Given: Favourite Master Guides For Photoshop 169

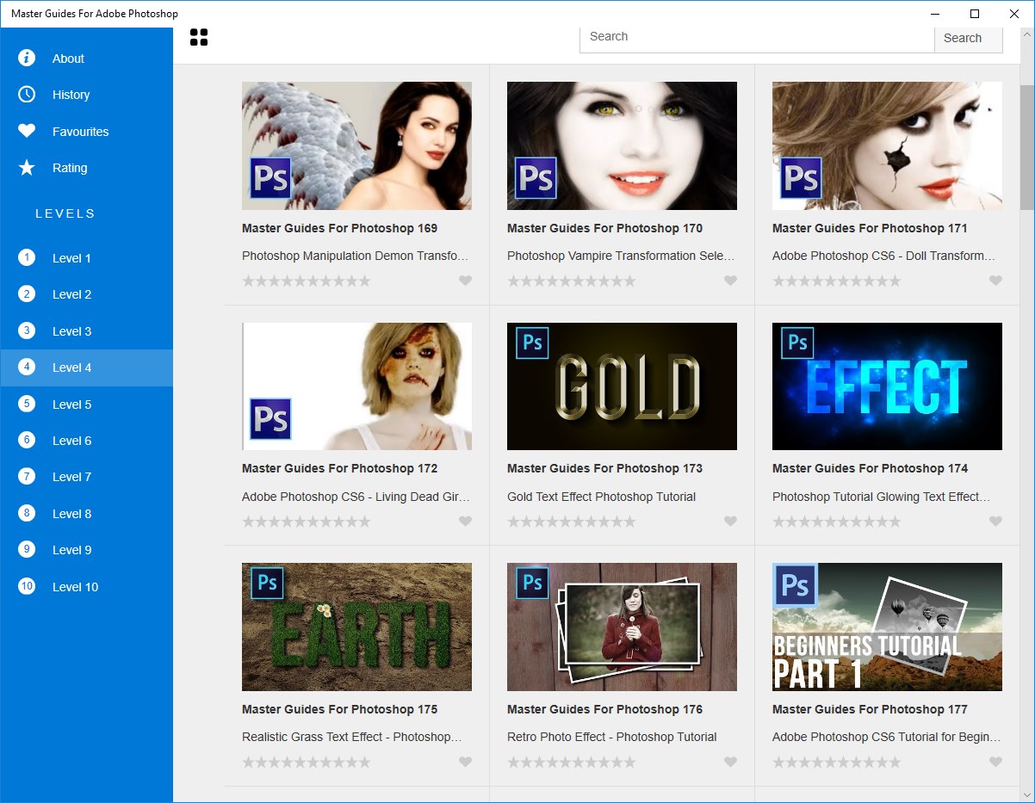Looking at the screenshot, I should point(465,281).
